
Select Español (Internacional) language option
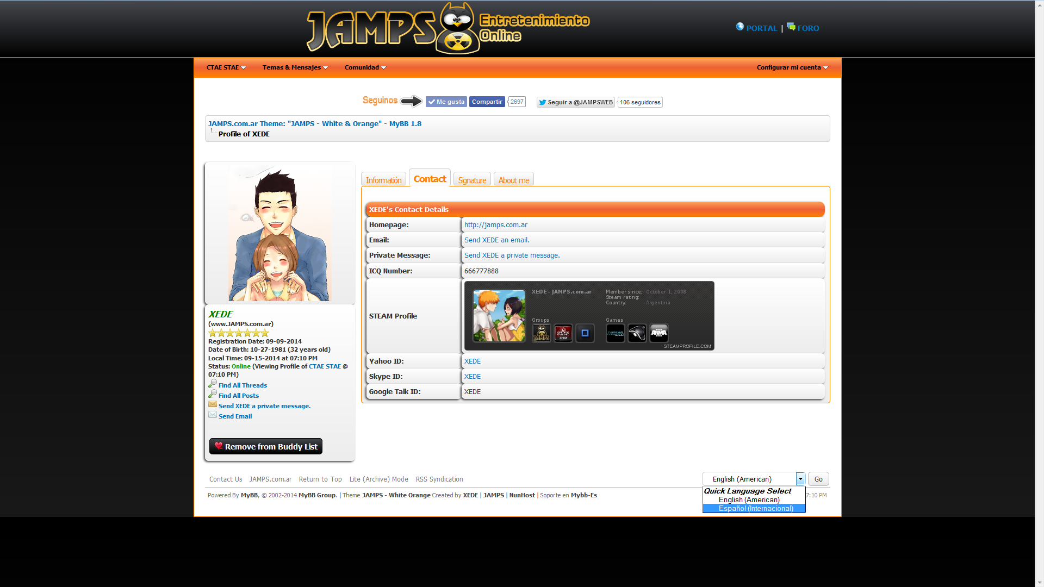tap(755, 509)
